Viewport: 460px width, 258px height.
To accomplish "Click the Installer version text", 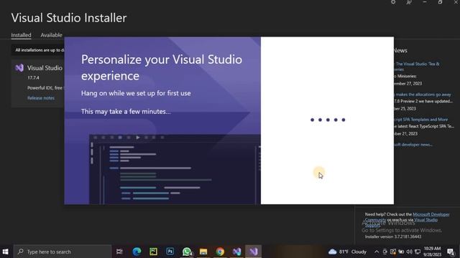I will pyautogui.click(x=393, y=236).
